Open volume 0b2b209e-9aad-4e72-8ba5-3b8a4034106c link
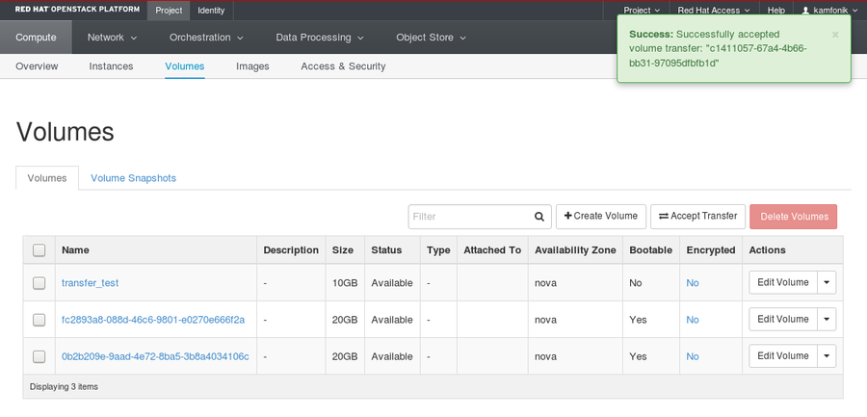The height and width of the screenshot is (417, 867). coord(155,356)
